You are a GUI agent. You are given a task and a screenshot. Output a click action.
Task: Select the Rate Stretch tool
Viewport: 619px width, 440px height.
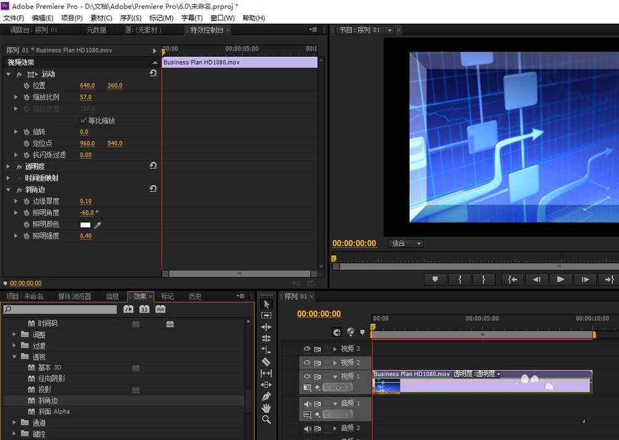click(266, 350)
